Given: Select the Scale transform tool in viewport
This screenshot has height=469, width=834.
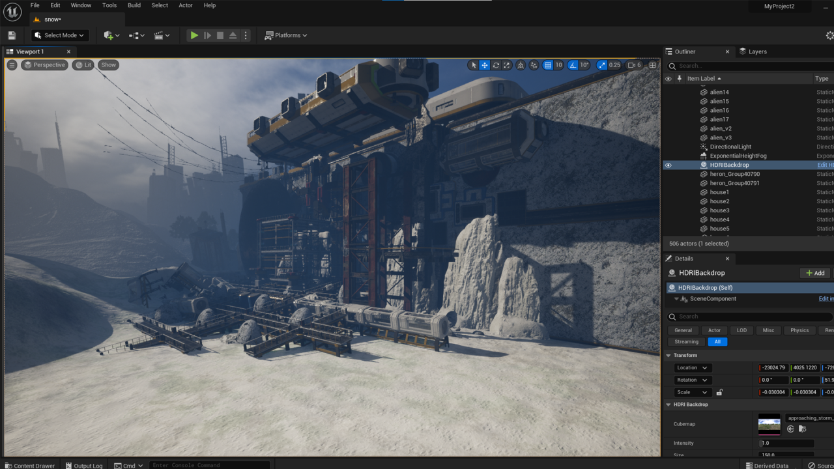Looking at the screenshot, I should (507, 65).
